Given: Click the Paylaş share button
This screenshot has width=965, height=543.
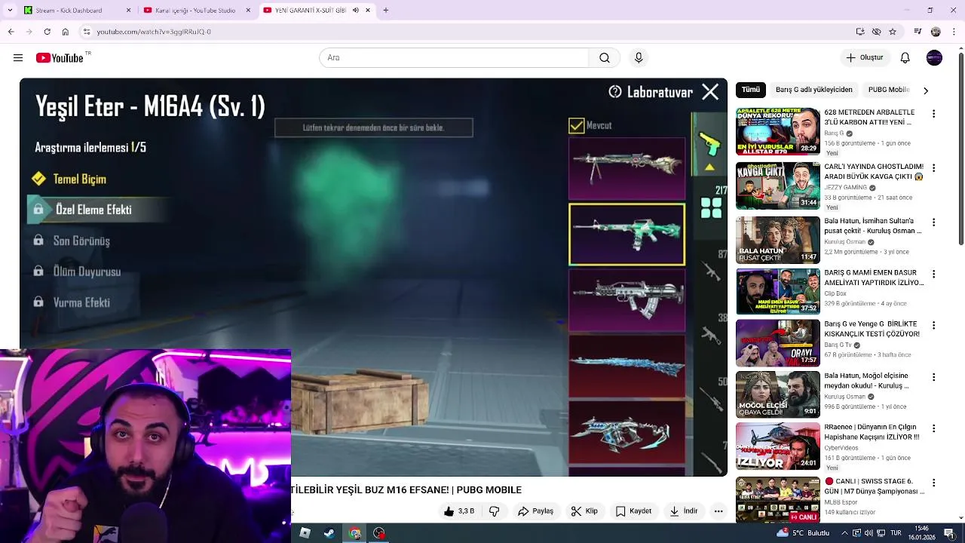Looking at the screenshot, I should click(x=536, y=511).
